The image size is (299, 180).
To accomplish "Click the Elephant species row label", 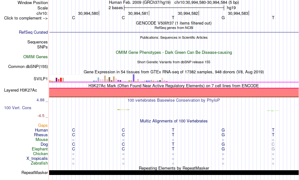I will click(40, 149).
